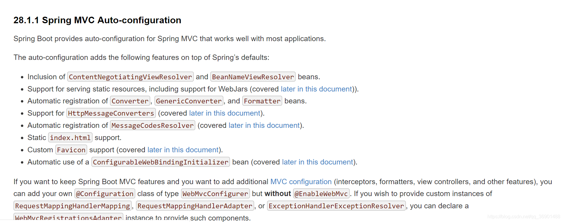Click the @Configuration code label
563x222 pixels.
tap(105, 194)
